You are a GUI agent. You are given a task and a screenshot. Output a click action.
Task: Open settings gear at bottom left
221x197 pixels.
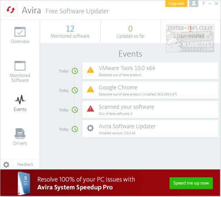(x=6, y=165)
